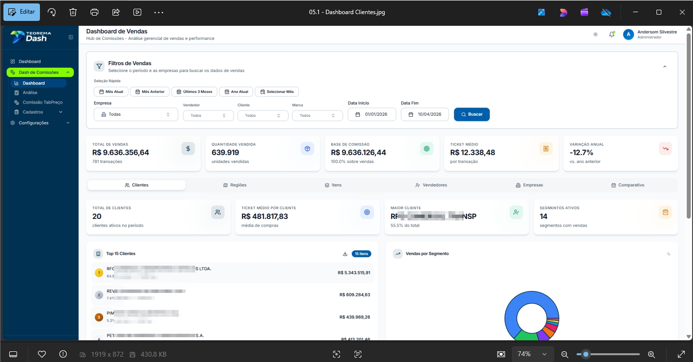Screen dimensions: 693x362
Task: Download the Top 15 Clientes list
Action: point(345,254)
